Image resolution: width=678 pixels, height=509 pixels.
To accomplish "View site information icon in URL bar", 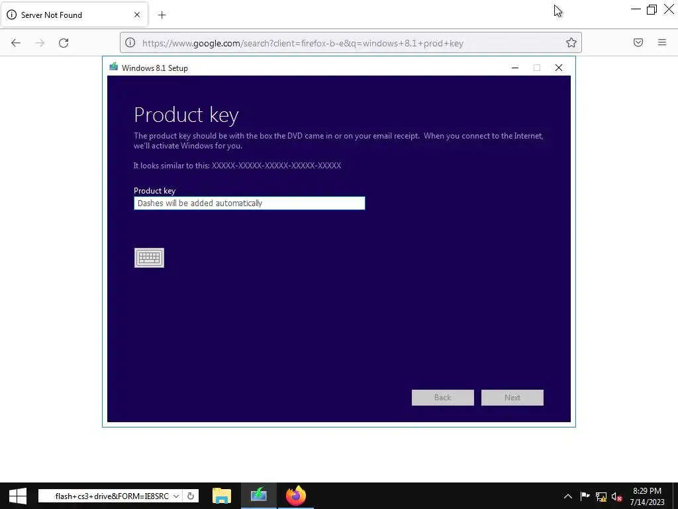I will pos(130,42).
